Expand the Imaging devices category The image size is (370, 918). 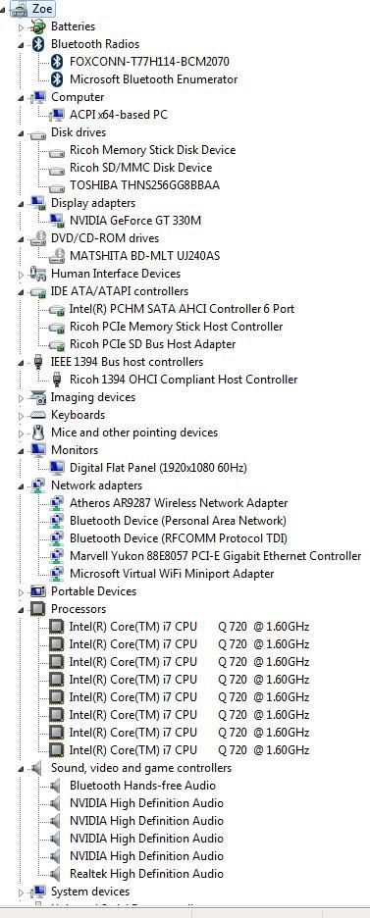click(x=21, y=397)
